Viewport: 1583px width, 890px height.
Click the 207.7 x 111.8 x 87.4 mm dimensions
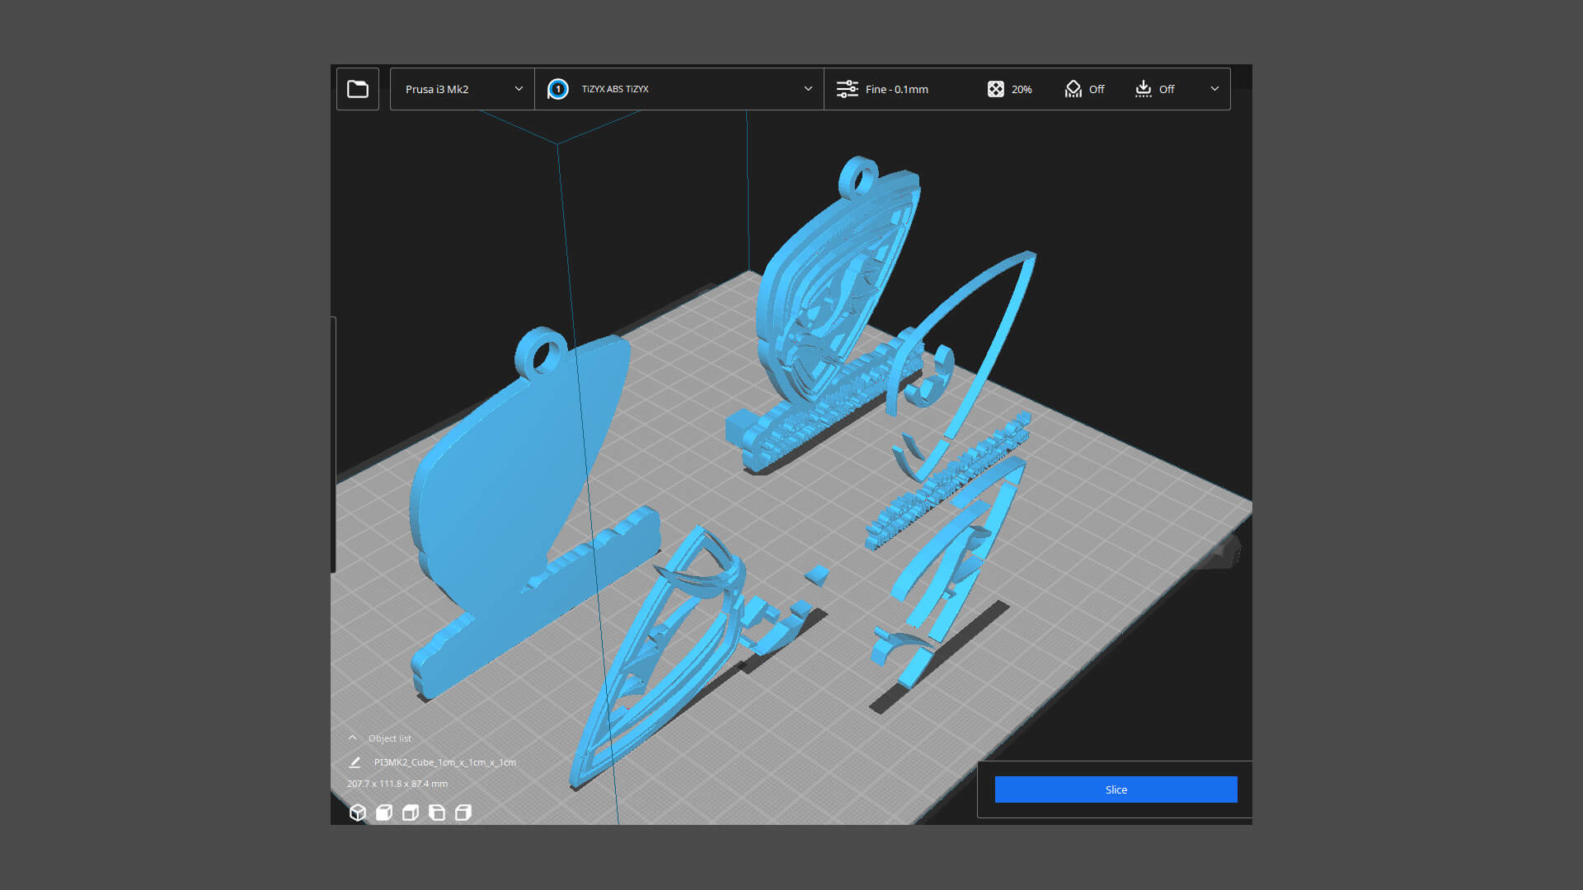coord(397,784)
